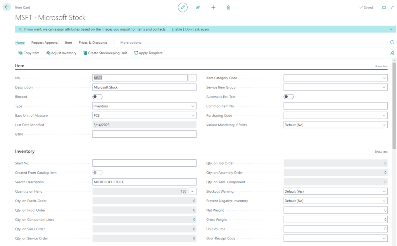Click the pin action bar icon
397x246 pixels.
tap(392, 53)
